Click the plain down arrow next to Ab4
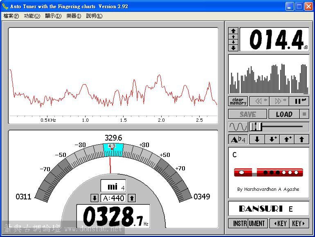The image size is (315, 237). coord(257,139)
